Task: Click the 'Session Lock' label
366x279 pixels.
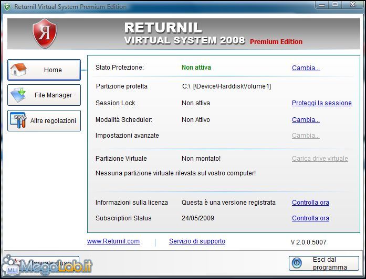Action: (116, 103)
